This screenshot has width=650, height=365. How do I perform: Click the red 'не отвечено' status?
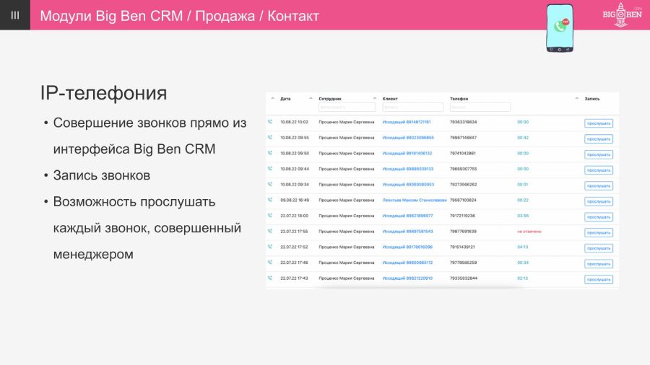coord(529,232)
